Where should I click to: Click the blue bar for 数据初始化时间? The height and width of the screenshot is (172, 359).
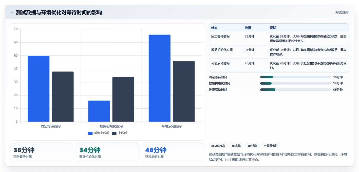pyautogui.click(x=99, y=111)
